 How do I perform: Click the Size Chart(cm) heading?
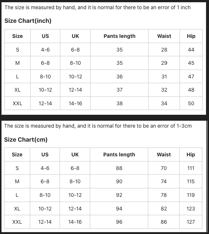coord(26,140)
